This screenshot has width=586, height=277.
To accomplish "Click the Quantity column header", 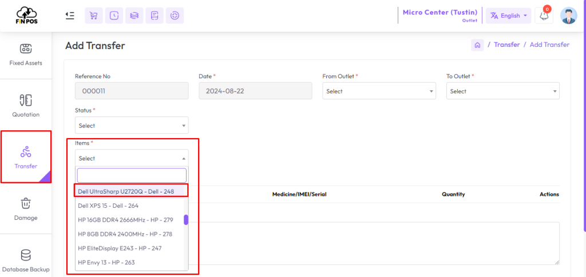I will pos(453,194).
